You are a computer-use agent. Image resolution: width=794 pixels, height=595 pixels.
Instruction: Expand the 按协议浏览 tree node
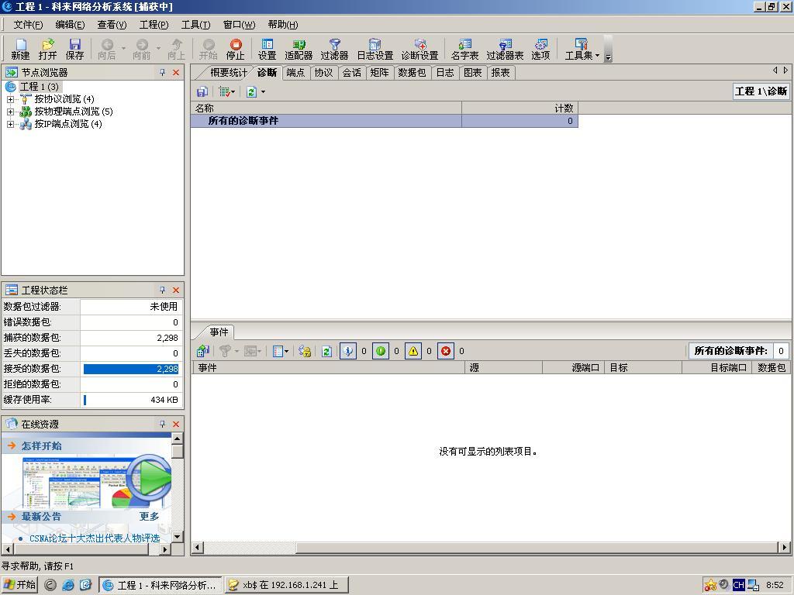pyautogui.click(x=11, y=99)
